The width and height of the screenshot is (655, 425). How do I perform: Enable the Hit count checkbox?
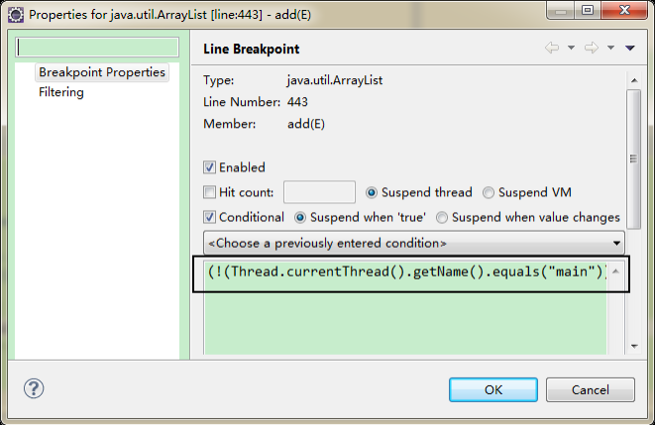pyautogui.click(x=209, y=192)
